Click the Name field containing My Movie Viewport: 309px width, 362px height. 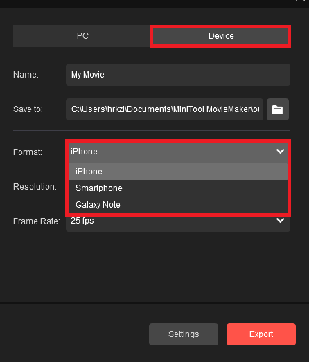178,75
